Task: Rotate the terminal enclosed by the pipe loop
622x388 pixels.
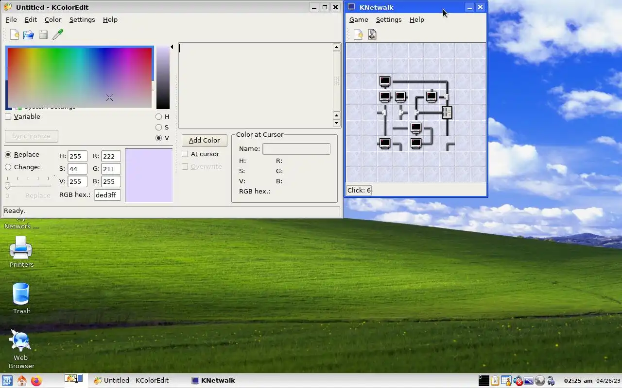Action: click(416, 128)
